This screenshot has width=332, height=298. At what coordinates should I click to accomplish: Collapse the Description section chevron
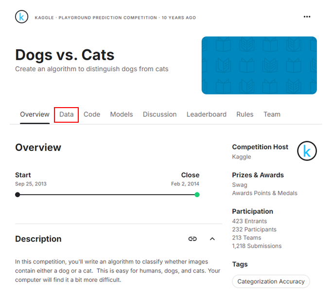212,239
